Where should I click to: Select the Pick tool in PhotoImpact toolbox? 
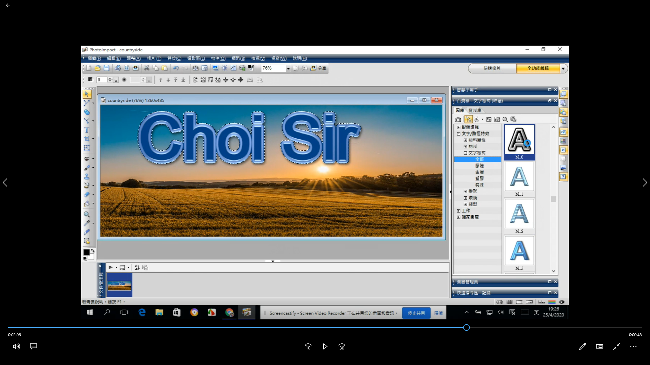pos(87,94)
